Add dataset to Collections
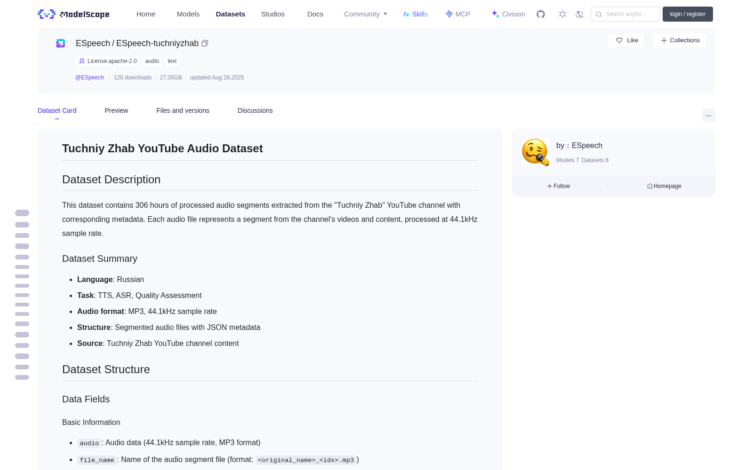 point(680,40)
